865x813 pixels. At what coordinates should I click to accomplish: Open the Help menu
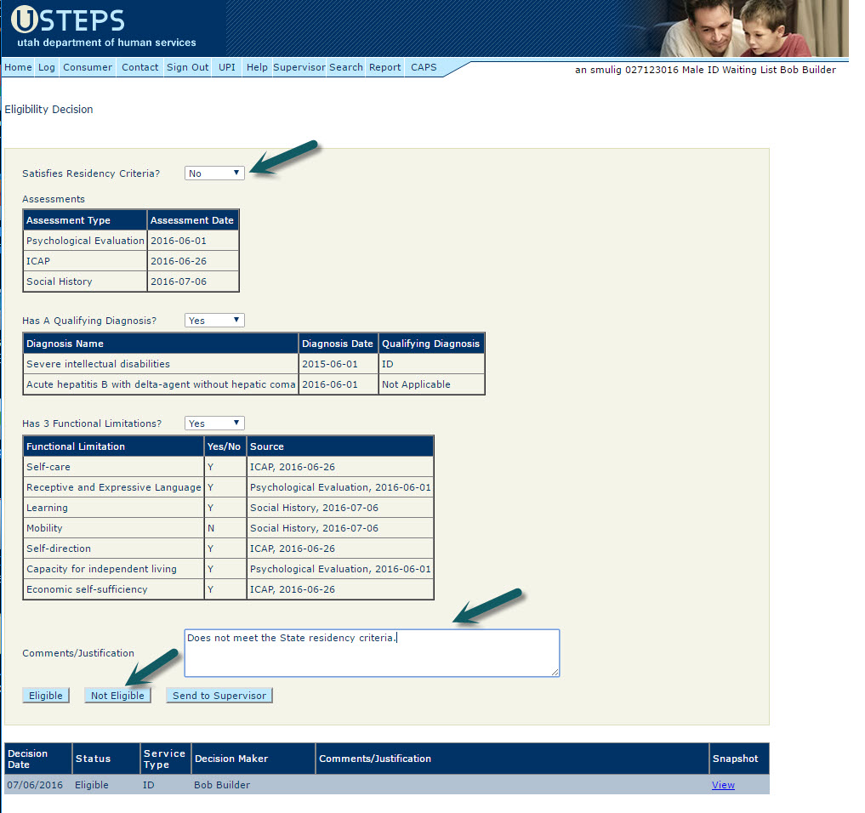pos(257,67)
